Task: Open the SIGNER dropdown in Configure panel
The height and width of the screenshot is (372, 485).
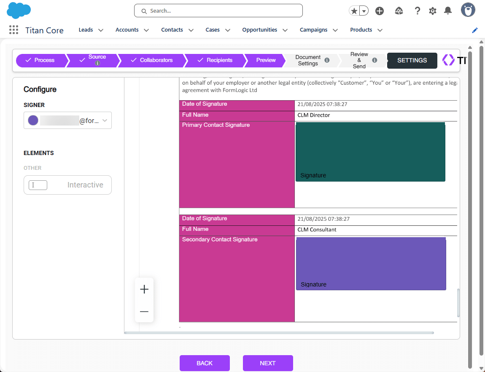Action: click(x=67, y=120)
